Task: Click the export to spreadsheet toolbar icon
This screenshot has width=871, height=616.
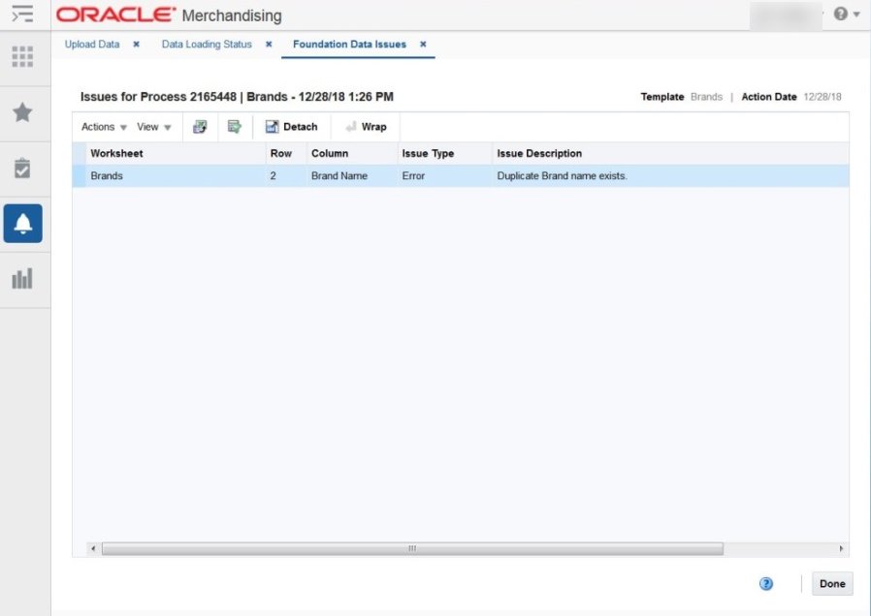Action: tap(200, 127)
